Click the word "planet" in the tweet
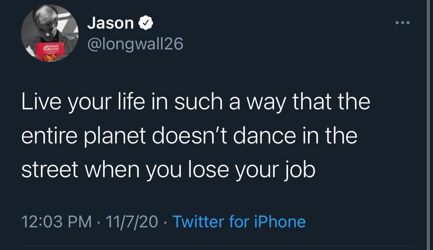Image resolution: width=433 pixels, height=250 pixels. point(112,136)
